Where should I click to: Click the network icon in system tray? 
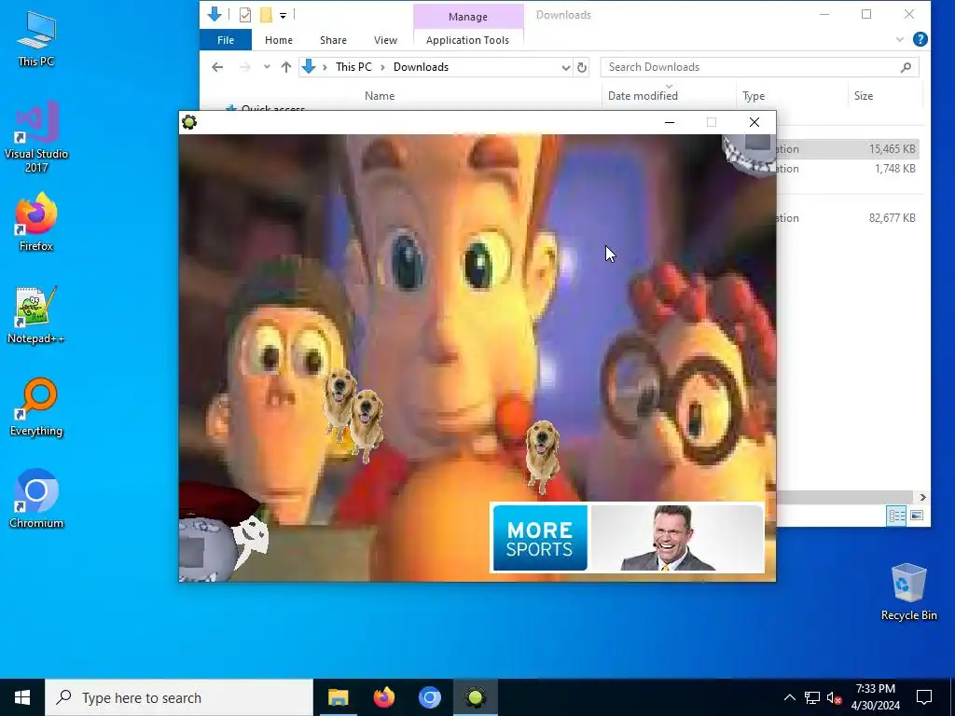click(812, 697)
